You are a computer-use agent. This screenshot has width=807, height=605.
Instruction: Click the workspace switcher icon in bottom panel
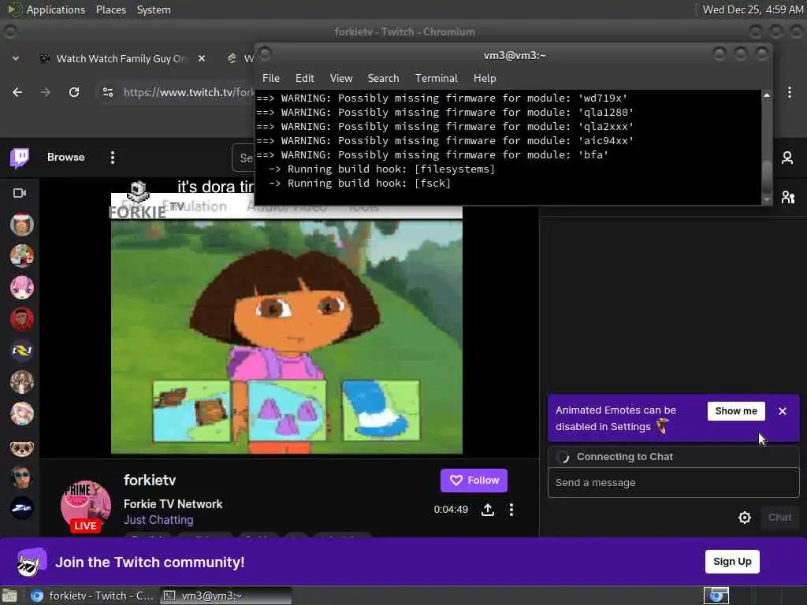coord(716,596)
